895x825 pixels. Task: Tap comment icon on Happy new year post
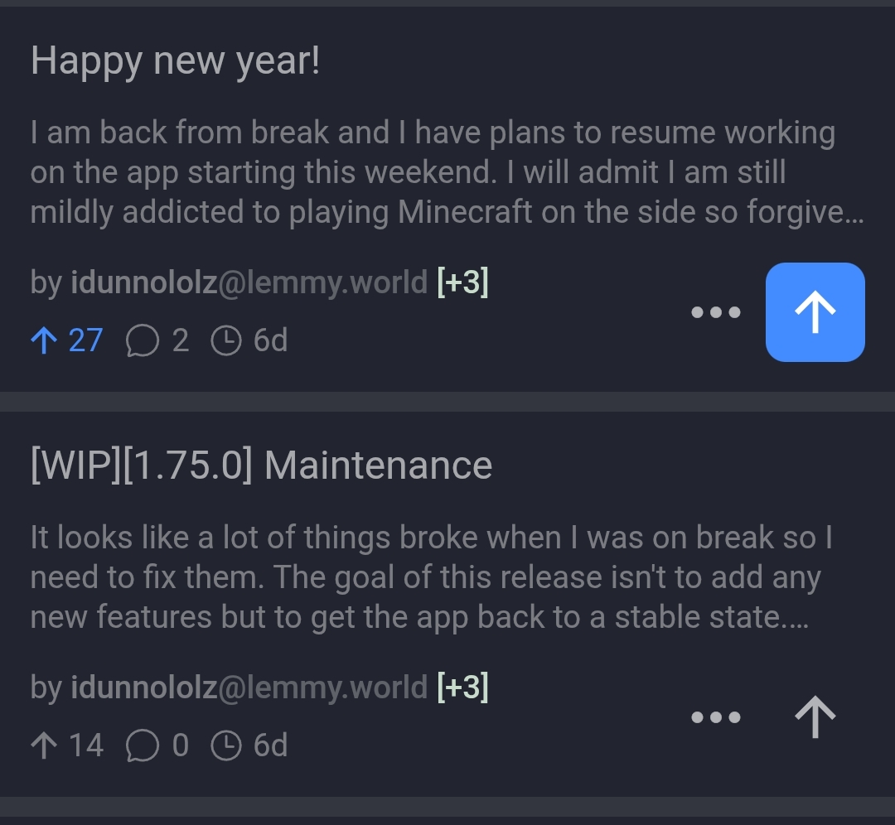pyautogui.click(x=142, y=341)
